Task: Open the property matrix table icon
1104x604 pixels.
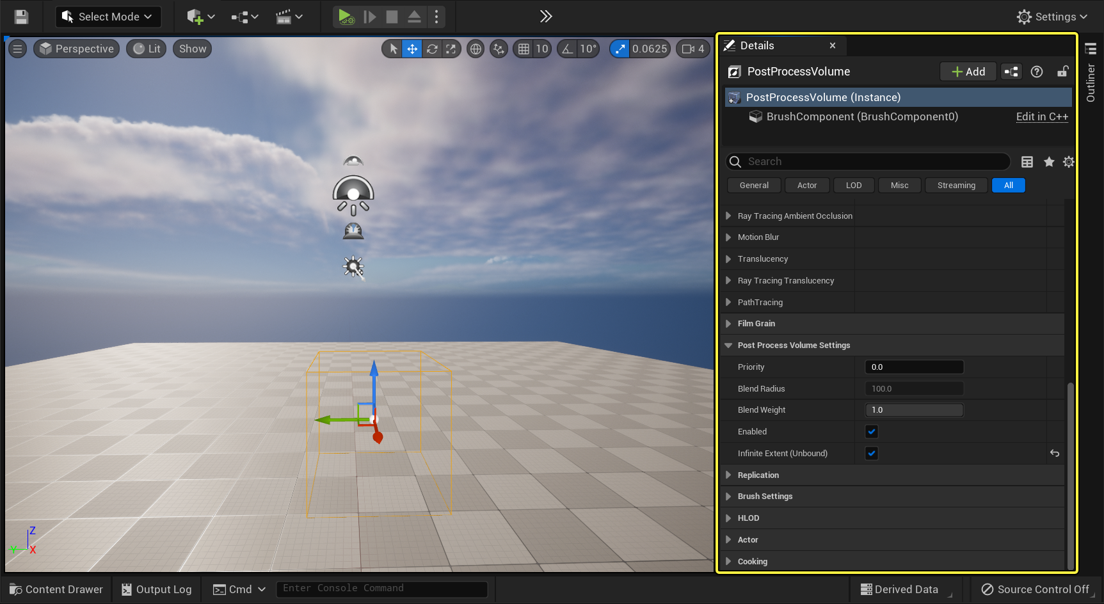Action: tap(1027, 162)
